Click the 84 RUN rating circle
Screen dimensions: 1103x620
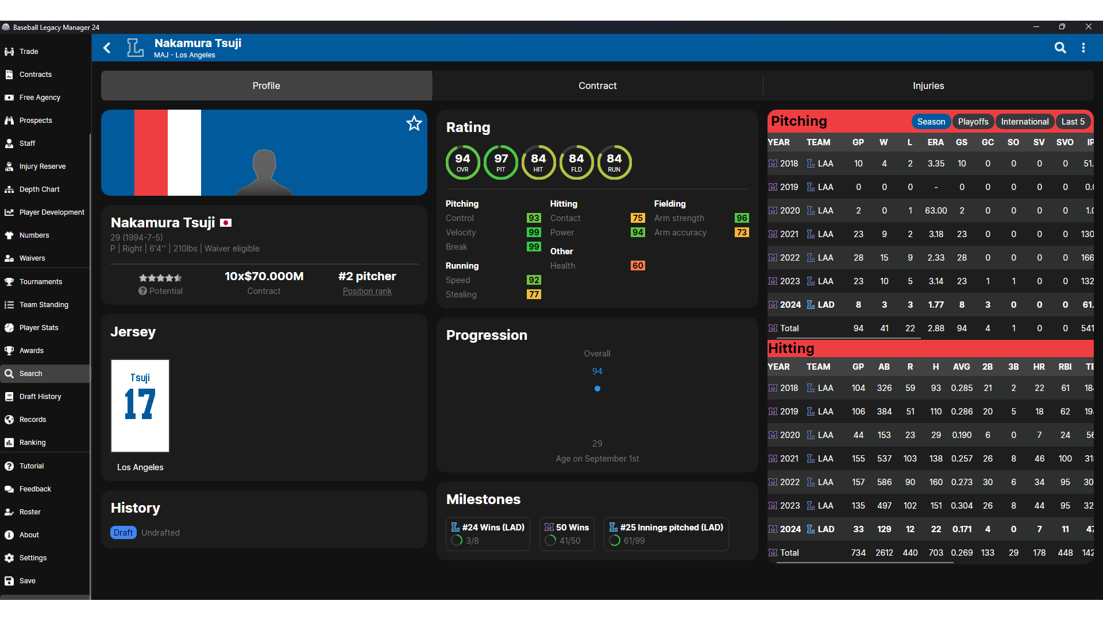614,162
